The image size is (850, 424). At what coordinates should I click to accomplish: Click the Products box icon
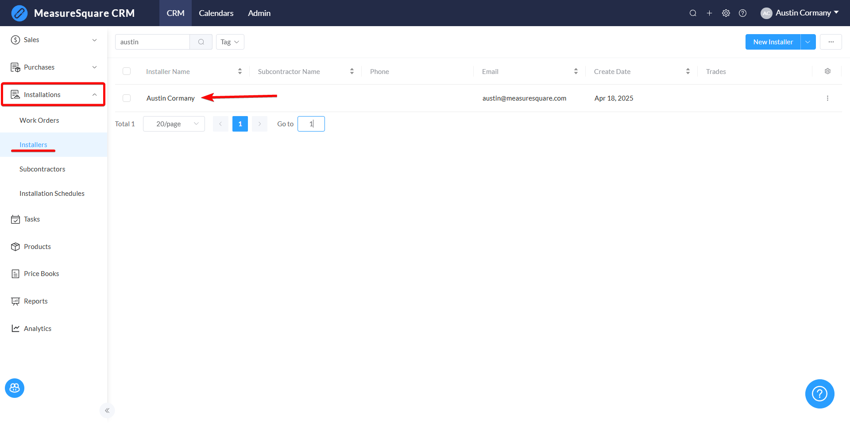pos(15,247)
